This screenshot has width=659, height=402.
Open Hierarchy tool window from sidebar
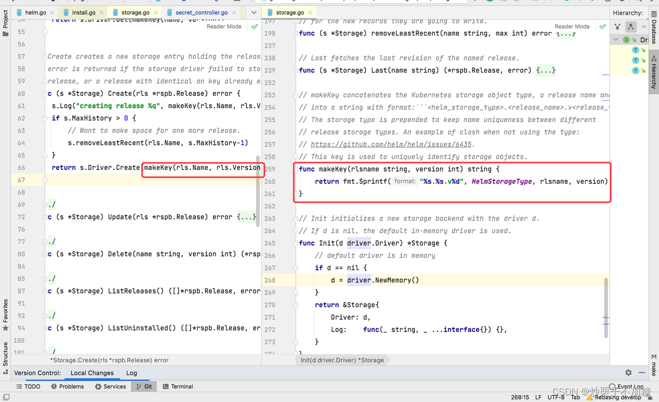(x=654, y=73)
